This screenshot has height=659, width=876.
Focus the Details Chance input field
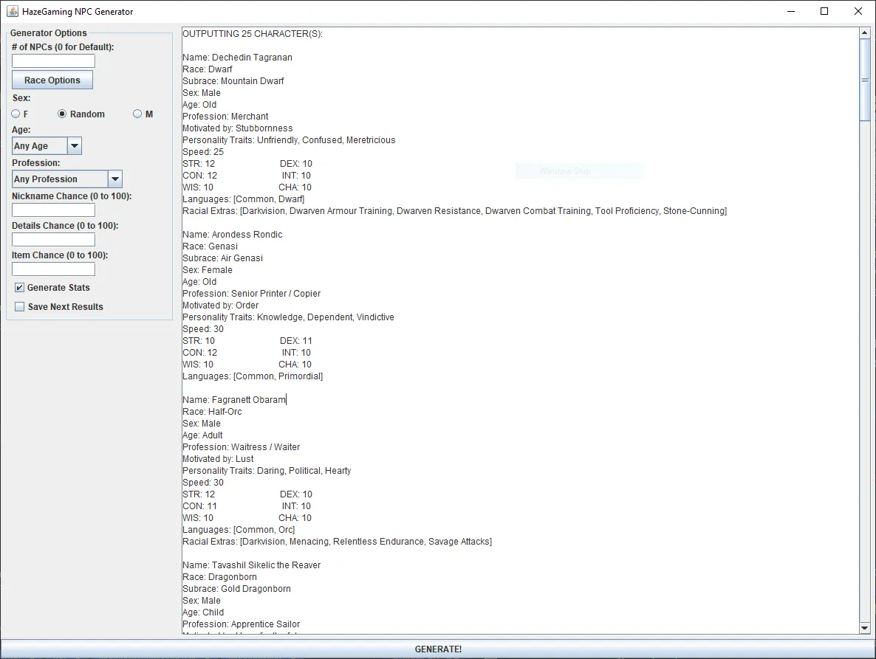click(54, 239)
